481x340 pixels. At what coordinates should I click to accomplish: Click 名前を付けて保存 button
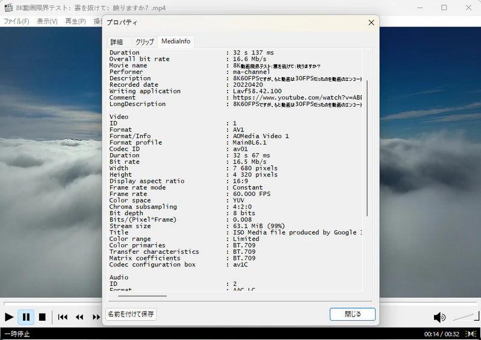[x=131, y=314]
